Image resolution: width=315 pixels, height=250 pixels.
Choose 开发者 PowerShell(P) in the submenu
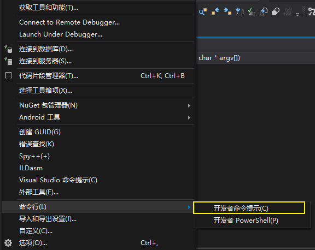[253, 221]
